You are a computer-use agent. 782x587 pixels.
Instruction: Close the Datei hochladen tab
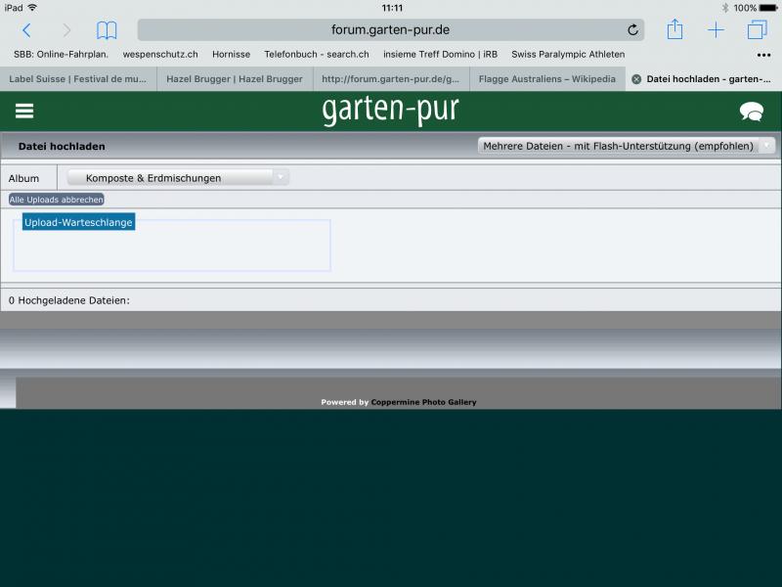[x=636, y=79]
